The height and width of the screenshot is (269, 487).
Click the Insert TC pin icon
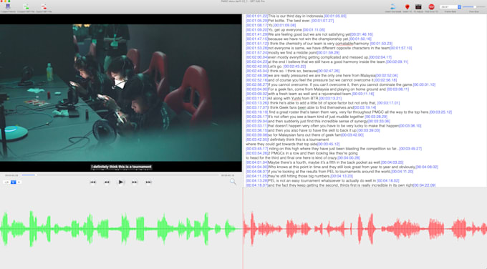(x=408, y=6)
